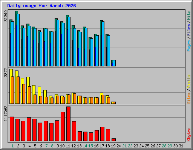Click the orange sites bar for day 2
The image size is (193, 150).
click(18, 90)
